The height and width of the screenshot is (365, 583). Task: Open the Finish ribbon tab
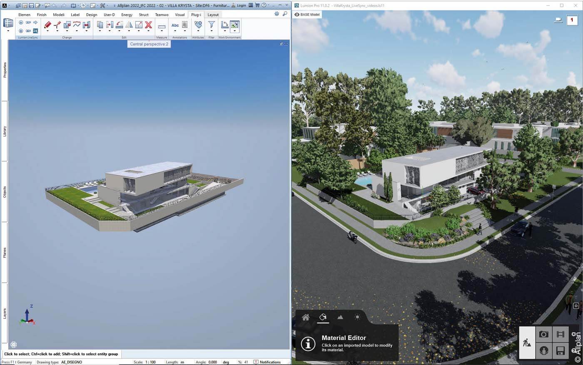tap(42, 15)
